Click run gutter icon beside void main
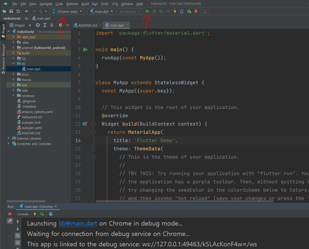This screenshot has height=249, width=309. click(x=85, y=49)
